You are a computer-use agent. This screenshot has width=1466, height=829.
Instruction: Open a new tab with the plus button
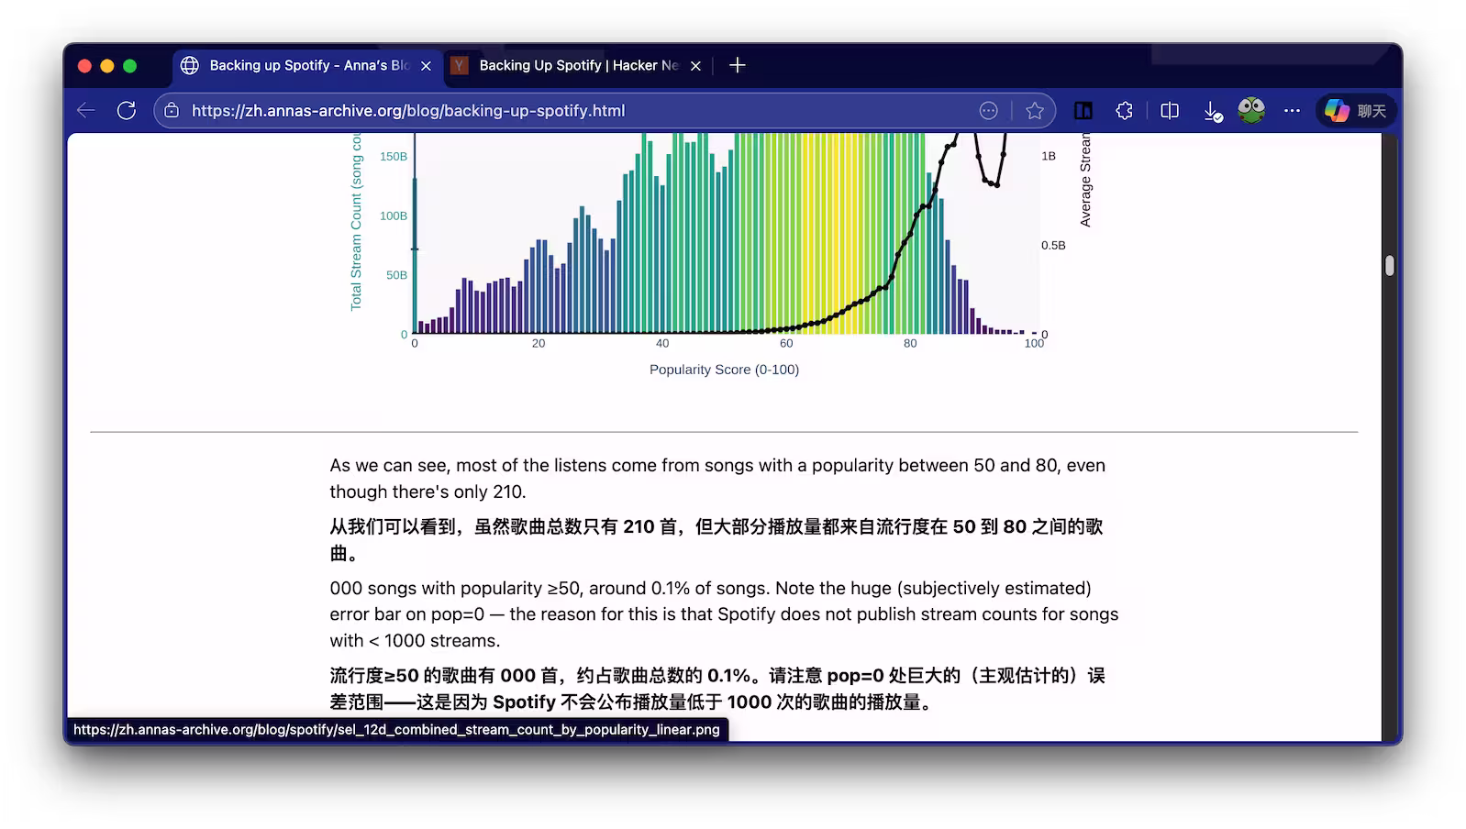(x=738, y=65)
